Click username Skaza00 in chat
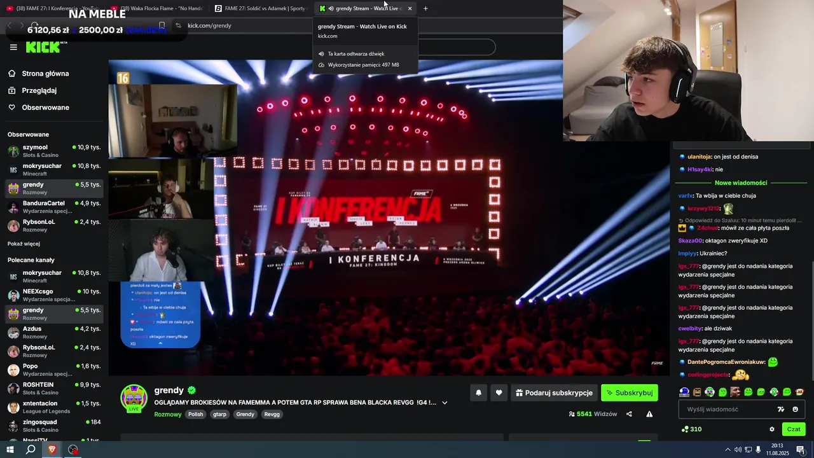 tap(690, 241)
